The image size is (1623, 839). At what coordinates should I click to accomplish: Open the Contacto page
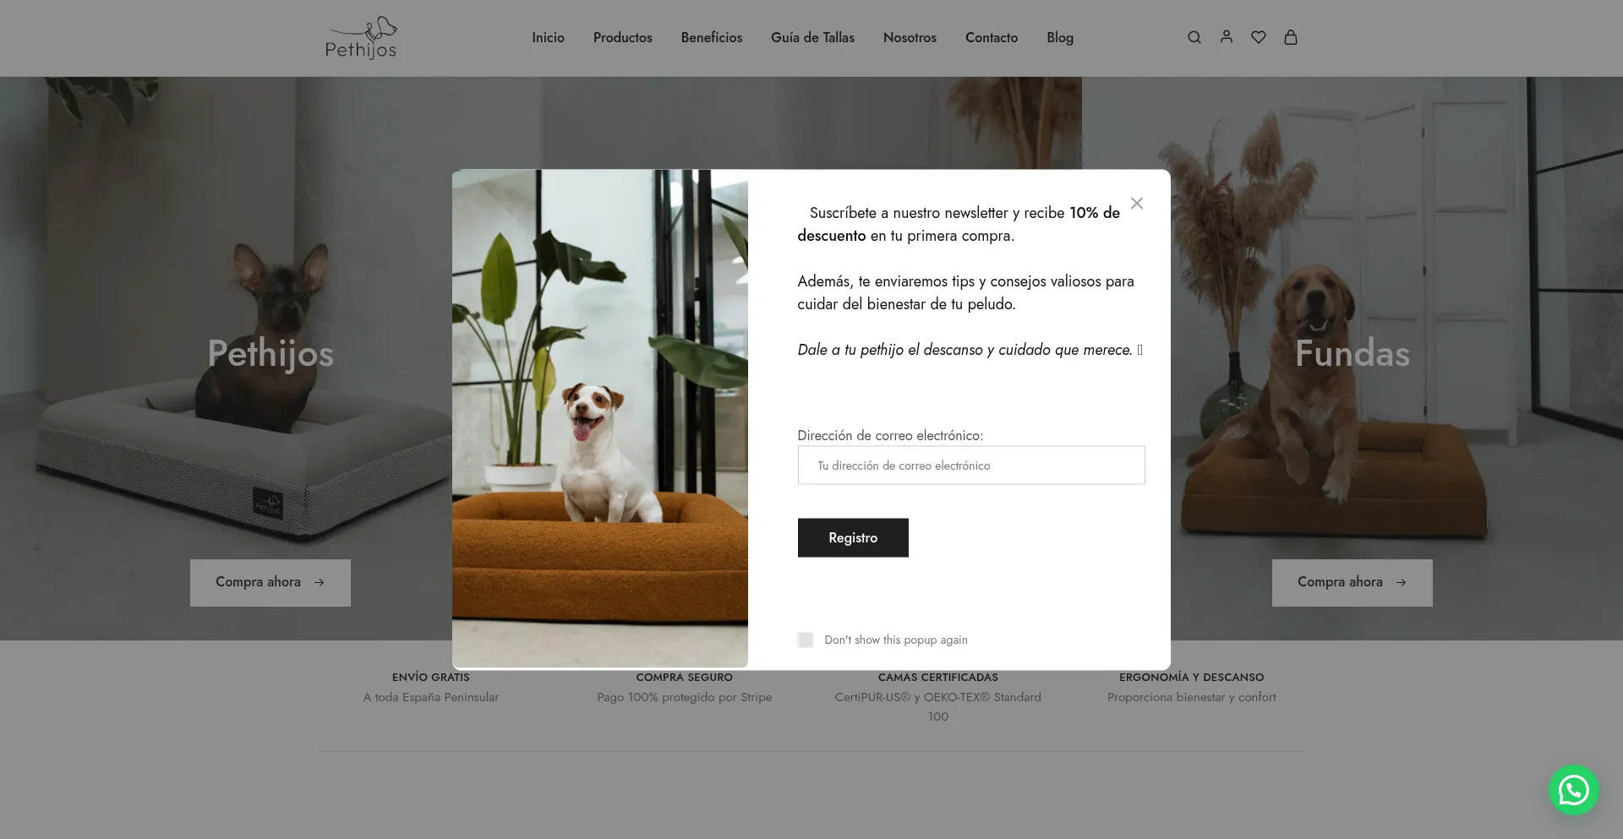pyautogui.click(x=992, y=38)
